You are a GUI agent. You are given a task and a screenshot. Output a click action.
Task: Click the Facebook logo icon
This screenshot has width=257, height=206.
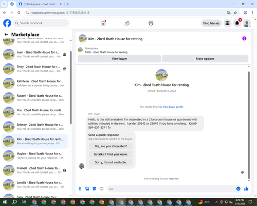[x=7, y=23]
